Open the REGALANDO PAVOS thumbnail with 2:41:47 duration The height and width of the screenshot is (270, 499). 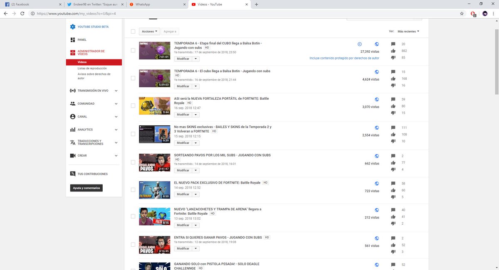click(x=155, y=162)
